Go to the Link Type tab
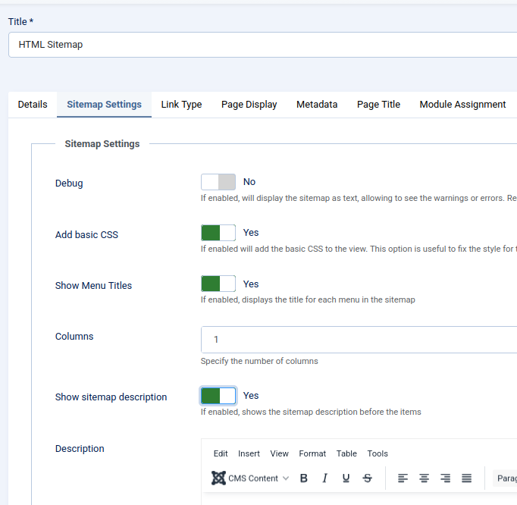This screenshot has width=517, height=505. coord(181,105)
